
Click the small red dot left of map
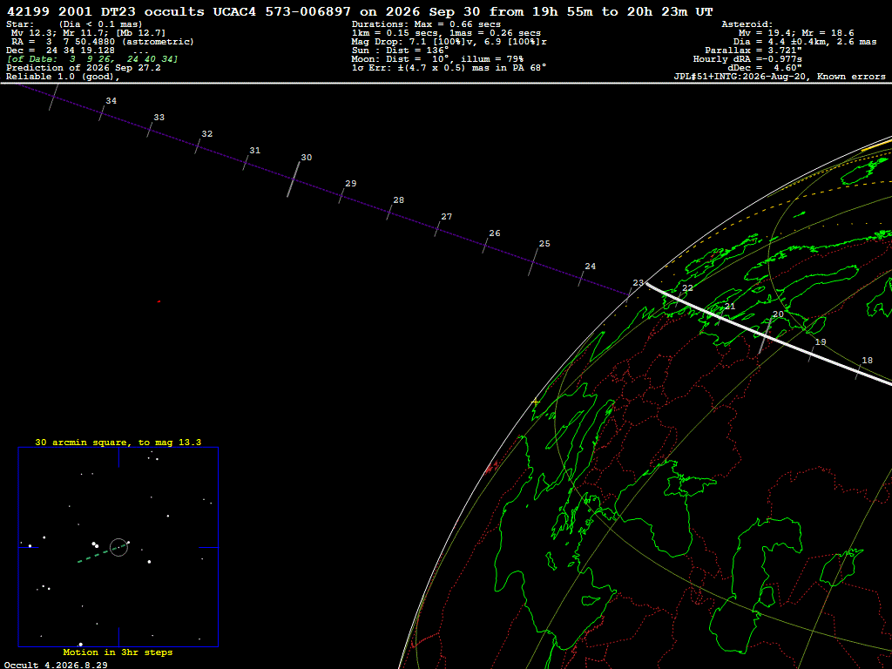tap(159, 301)
